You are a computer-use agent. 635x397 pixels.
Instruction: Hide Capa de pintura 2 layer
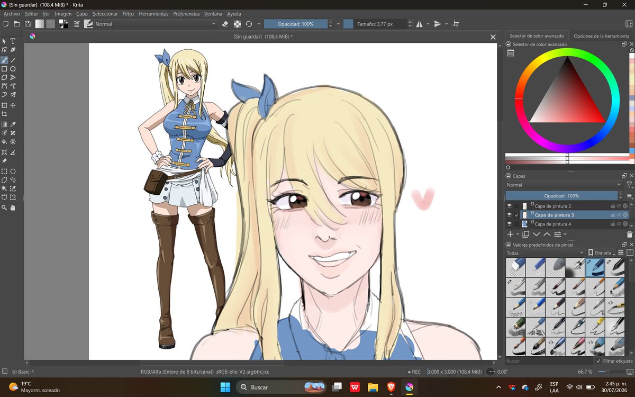(509, 206)
